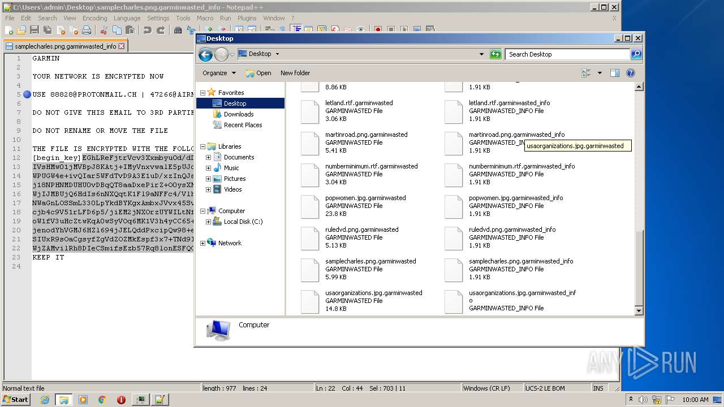The image size is (724, 407).
Task: Expand the Network node in navigation pane
Action: point(203,243)
